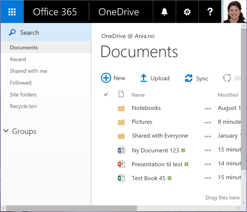Go to Shared with me
The width and height of the screenshot is (247, 212).
pos(28,71)
